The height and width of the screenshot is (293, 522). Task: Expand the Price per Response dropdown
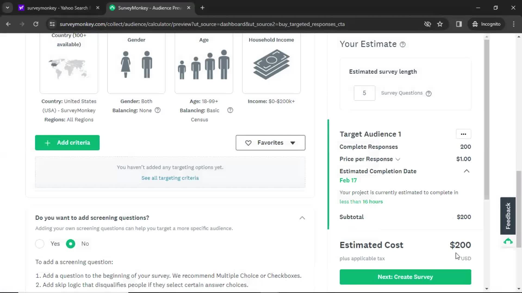point(398,159)
